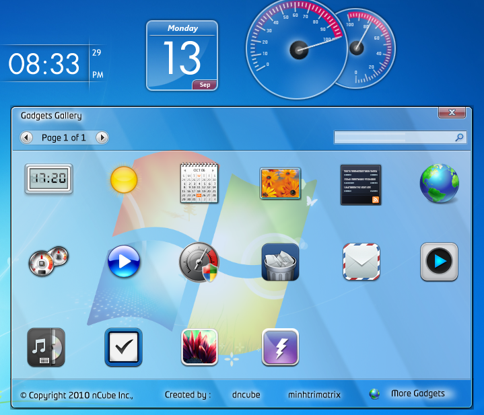Click the 08:33 clock desktop gadget

[x=44, y=63]
